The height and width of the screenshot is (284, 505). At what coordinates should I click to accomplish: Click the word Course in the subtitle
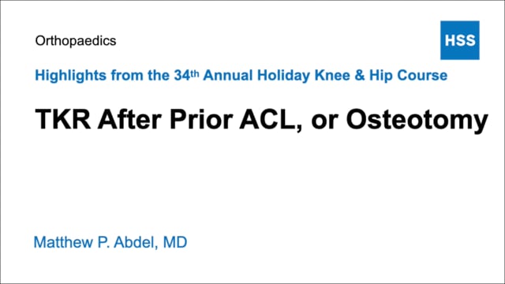click(x=422, y=76)
